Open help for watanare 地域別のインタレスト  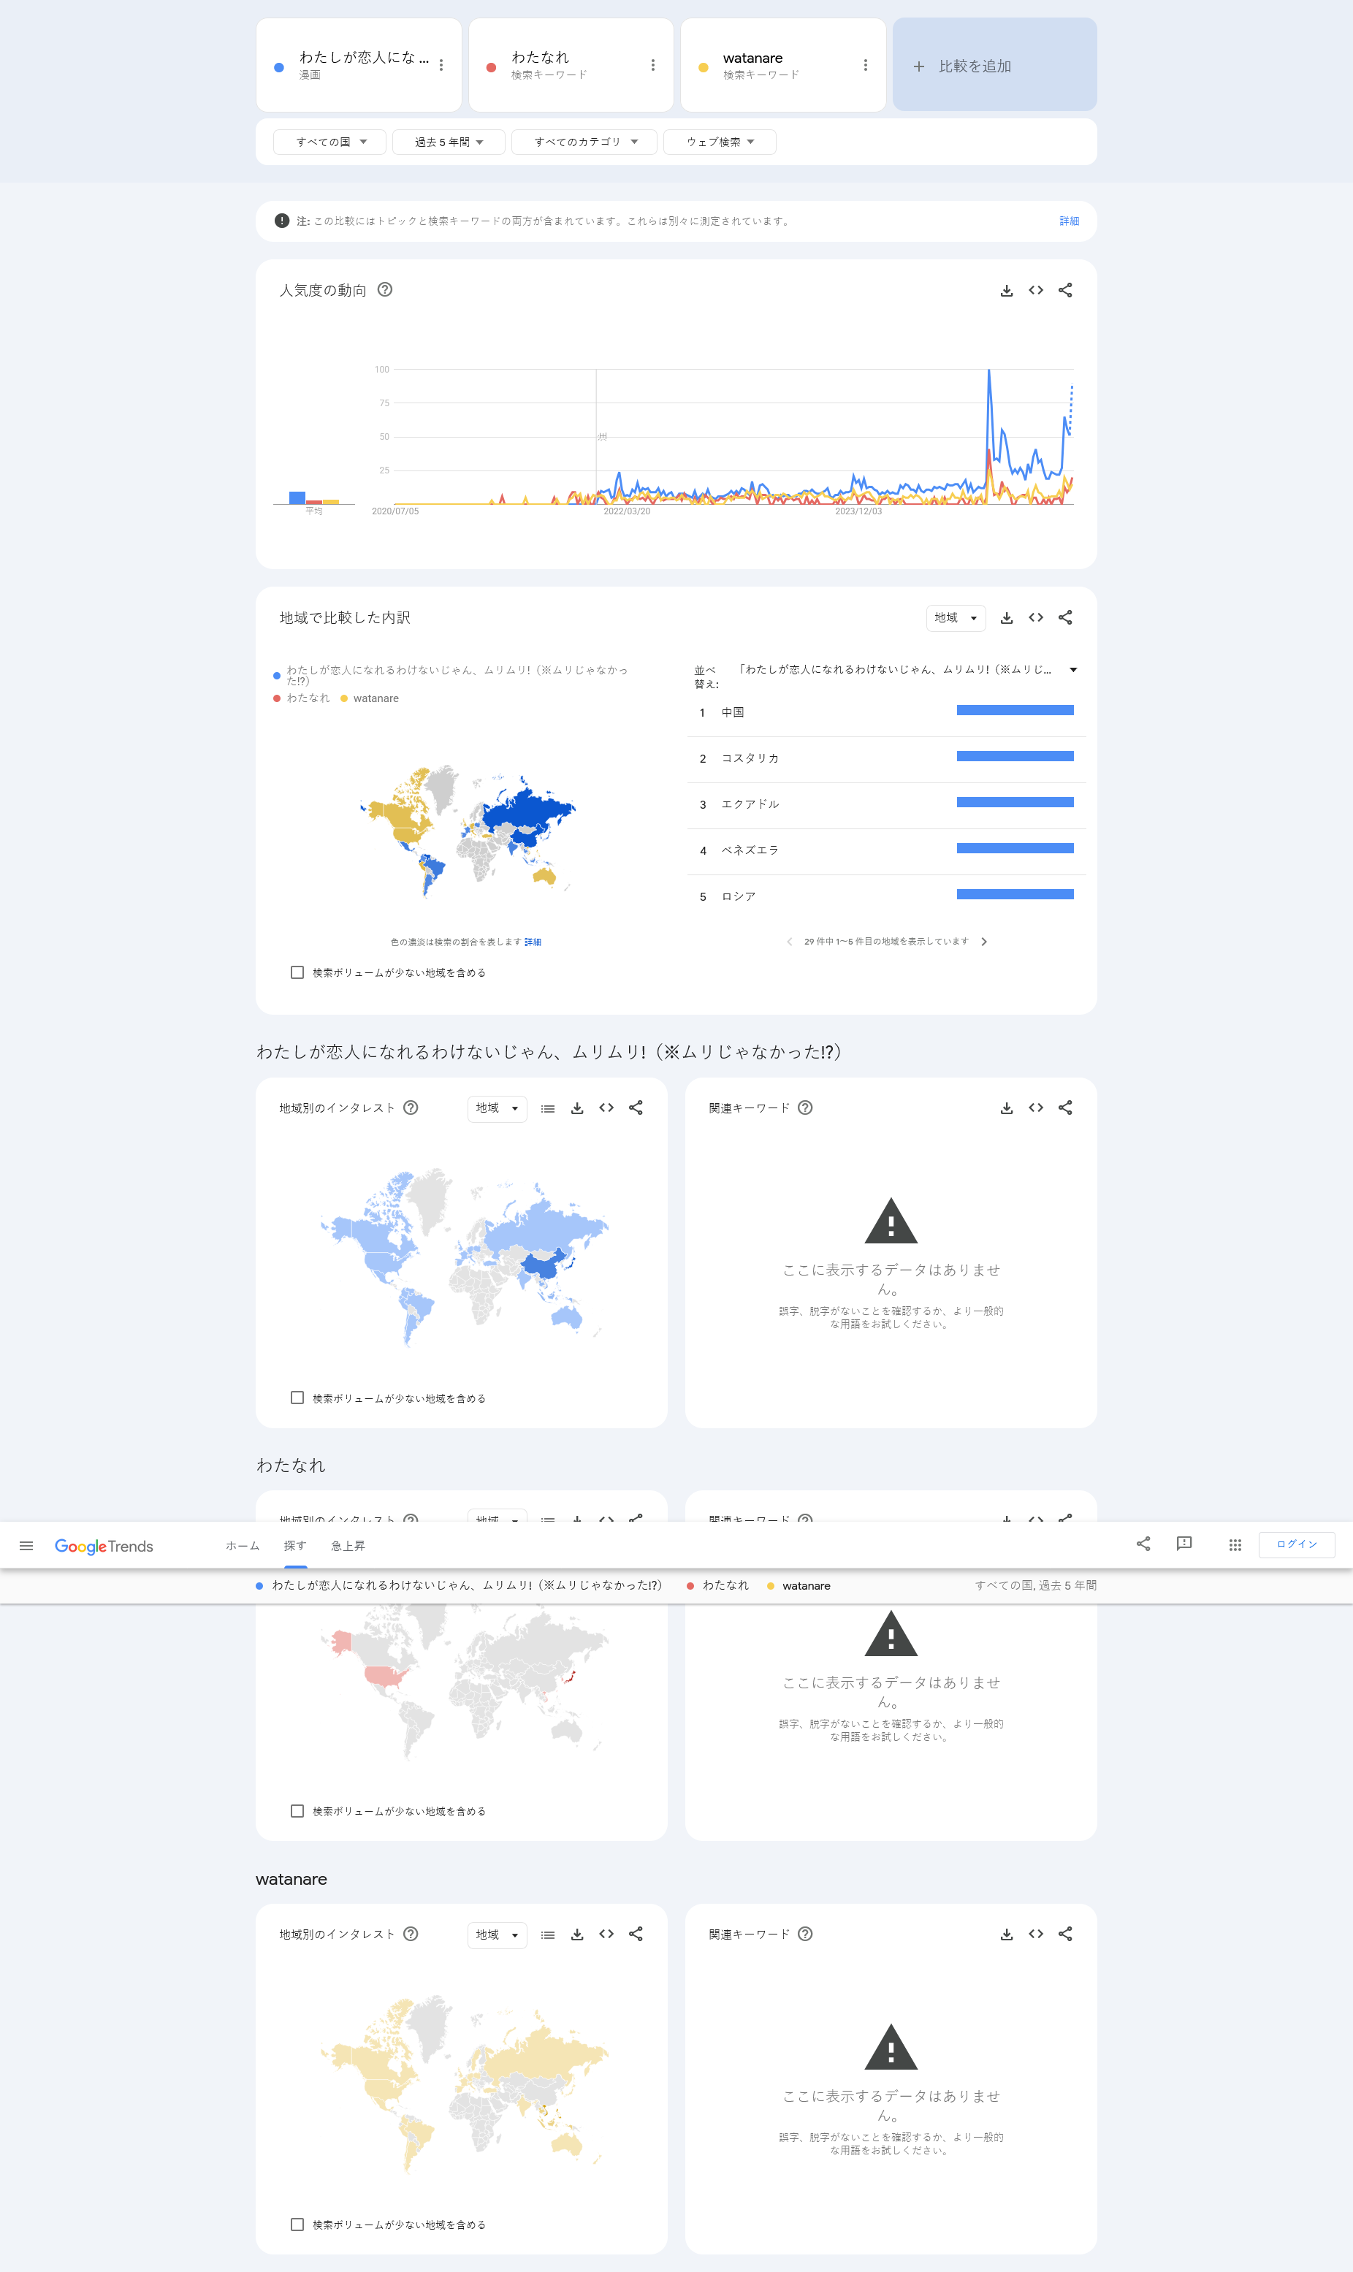coord(411,1934)
